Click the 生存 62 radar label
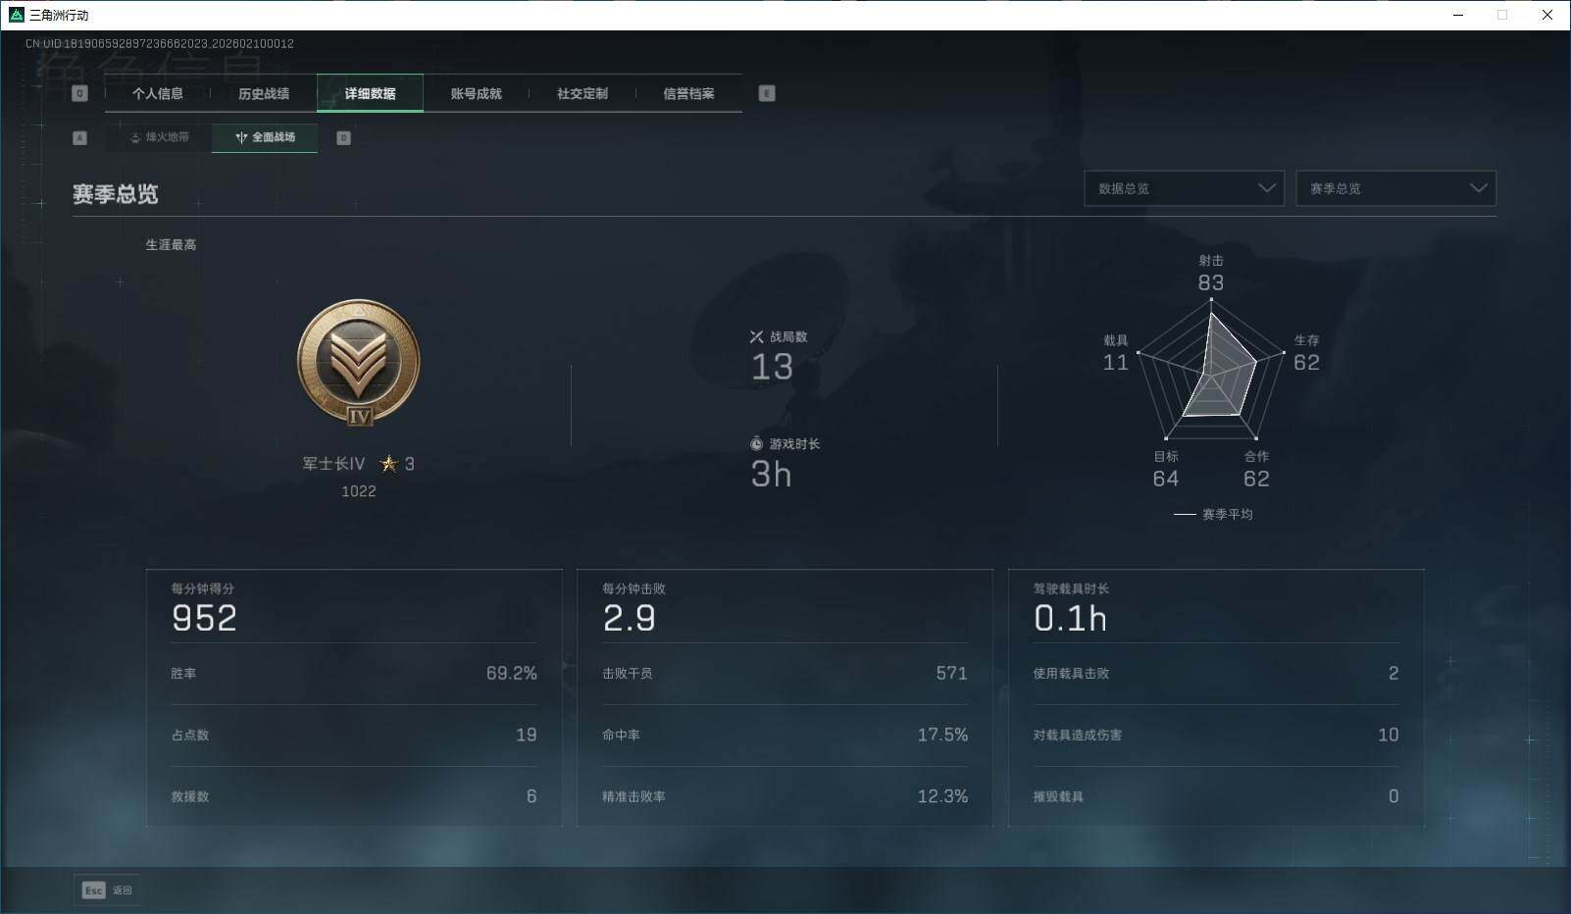Image resolution: width=1571 pixels, height=914 pixels. (x=1306, y=353)
